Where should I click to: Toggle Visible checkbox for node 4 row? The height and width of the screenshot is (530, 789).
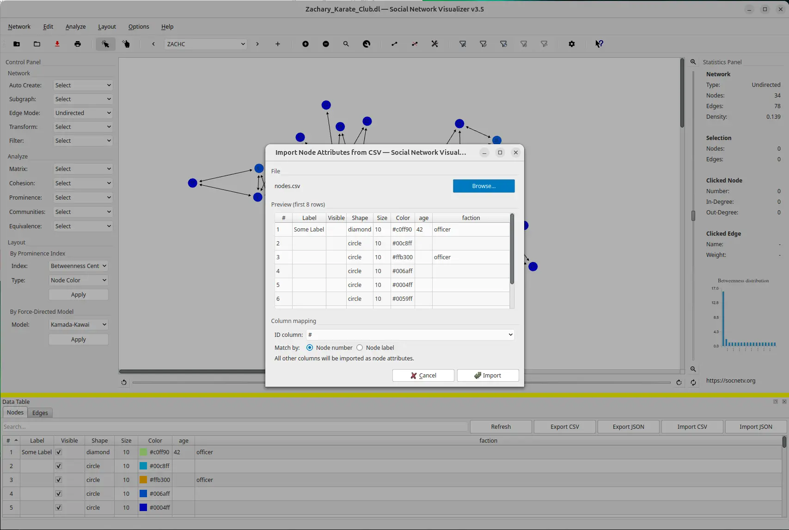click(59, 493)
